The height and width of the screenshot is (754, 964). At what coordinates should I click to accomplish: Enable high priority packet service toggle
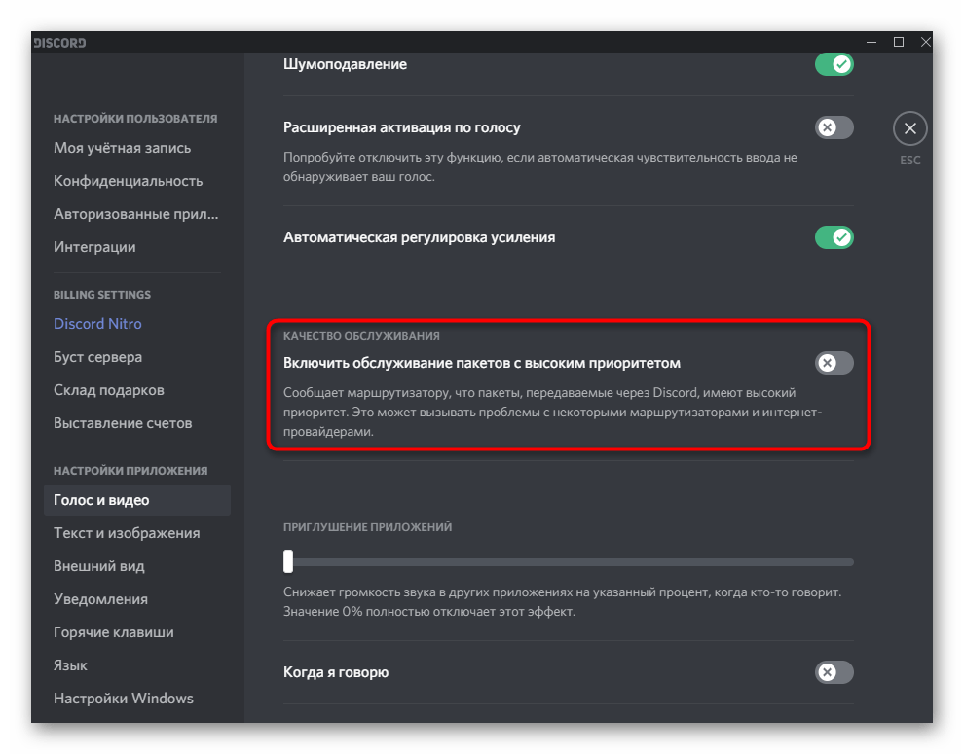coord(834,363)
